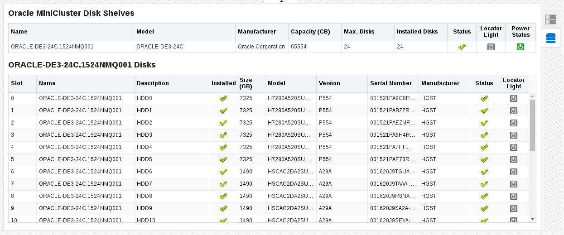Click HDD5 status checkmark icon
This screenshot has width=564, height=235.
coord(484,159)
